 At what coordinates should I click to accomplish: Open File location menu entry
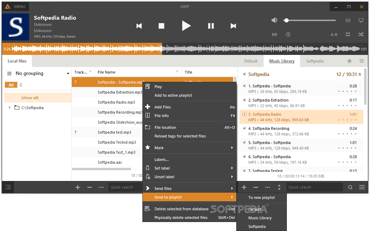tap(190, 127)
